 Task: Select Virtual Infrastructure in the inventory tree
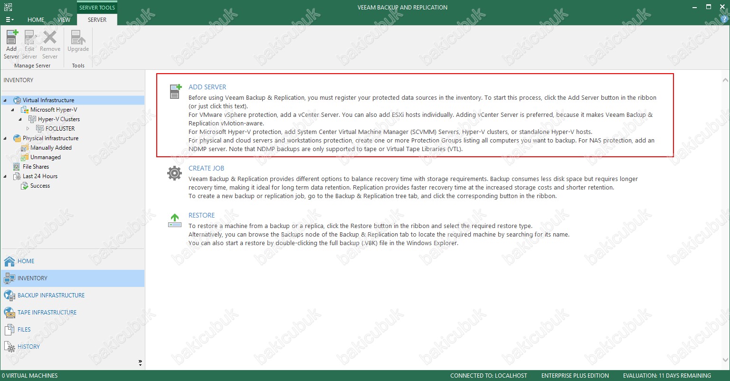48,100
